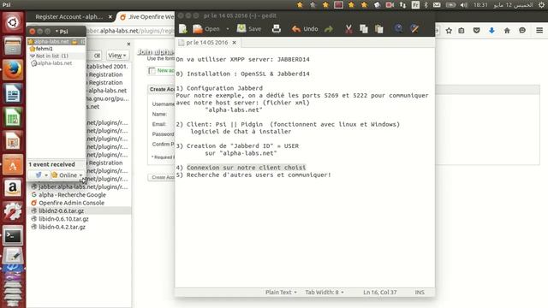
Task: Click the '1 event received' notice in Psi
Action: tap(51, 164)
